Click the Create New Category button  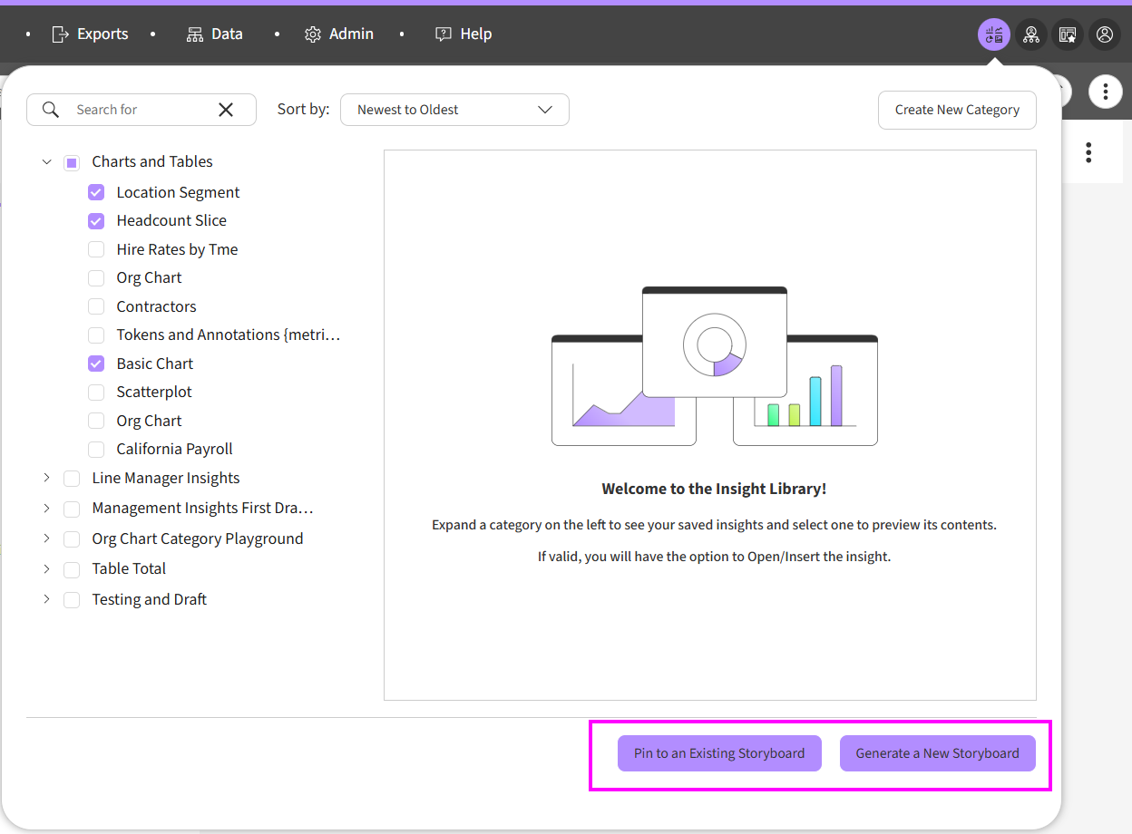coord(957,110)
